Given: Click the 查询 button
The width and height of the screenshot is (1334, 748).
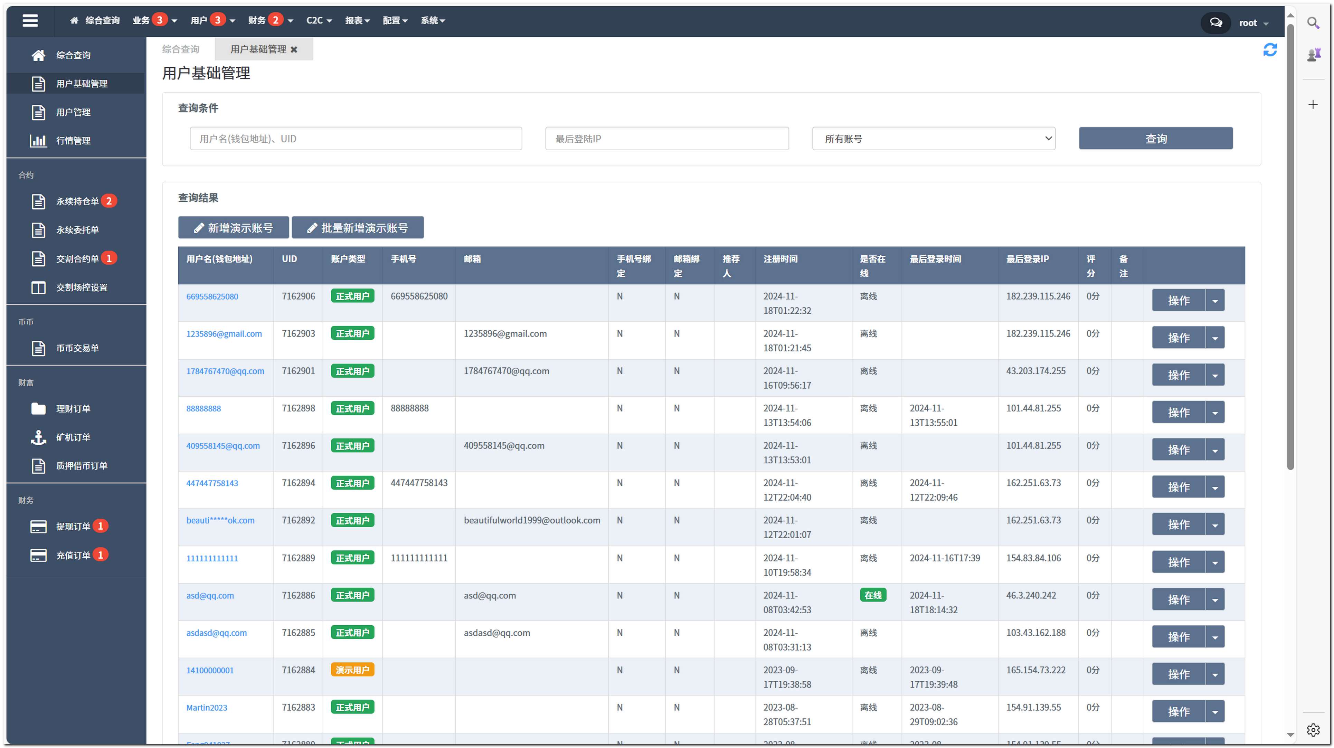Looking at the screenshot, I should coord(1155,139).
